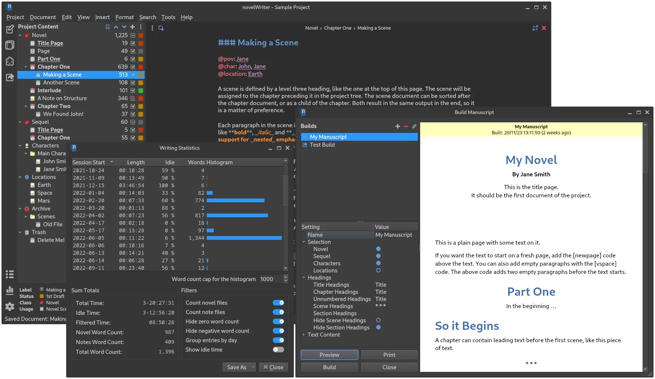This screenshot has height=379, width=655.
Task: Edit the selected build using the pencil icon
Action: pyautogui.click(x=414, y=126)
